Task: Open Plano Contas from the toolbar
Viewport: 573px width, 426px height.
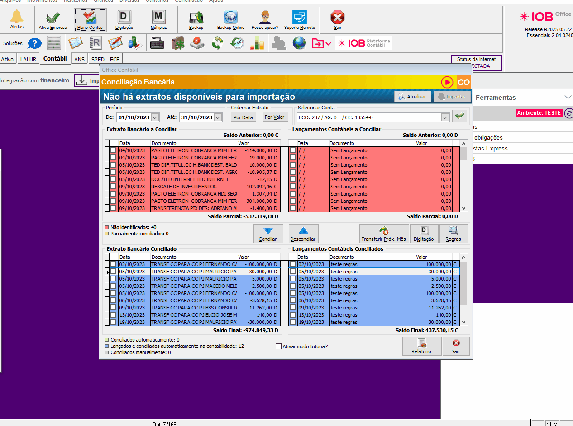Action: (x=90, y=20)
